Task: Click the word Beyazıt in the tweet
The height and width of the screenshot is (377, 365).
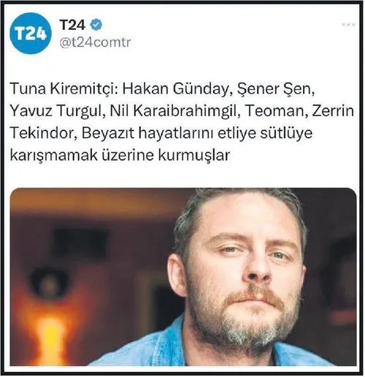Action: (108, 133)
